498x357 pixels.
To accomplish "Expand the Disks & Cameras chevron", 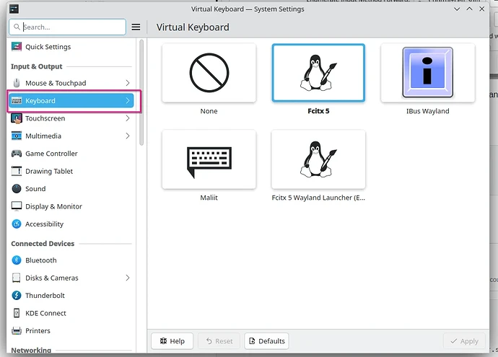I will [128, 278].
